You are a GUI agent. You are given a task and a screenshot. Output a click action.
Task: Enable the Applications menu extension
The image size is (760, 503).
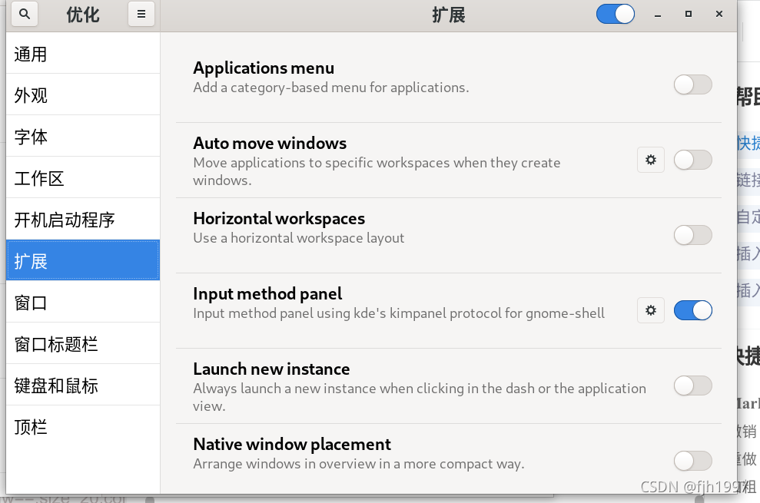pyautogui.click(x=692, y=84)
